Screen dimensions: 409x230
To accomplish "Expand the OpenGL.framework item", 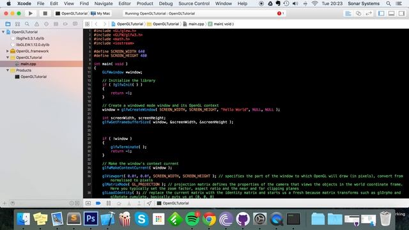I will pos(8,51).
